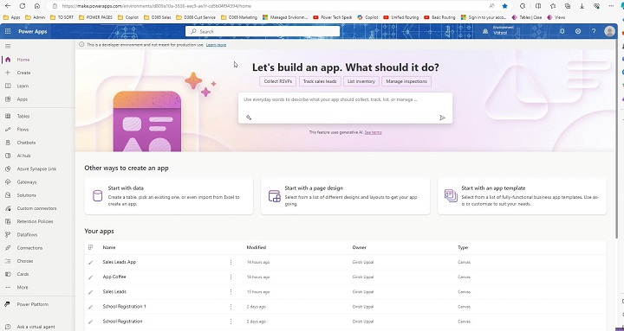Edit Sales Leads using the pencil icon
Screen dimensions: 624x331
point(90,292)
